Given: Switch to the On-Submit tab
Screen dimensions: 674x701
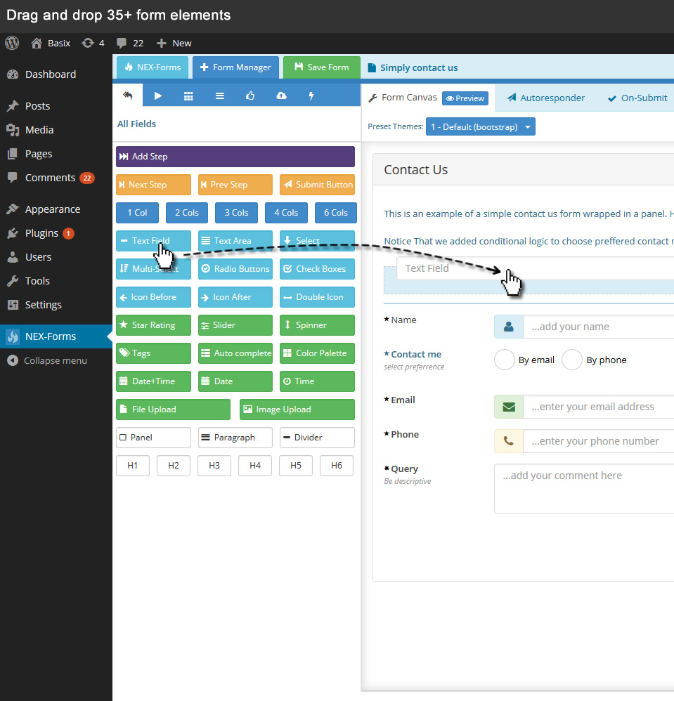Looking at the screenshot, I should pos(637,98).
